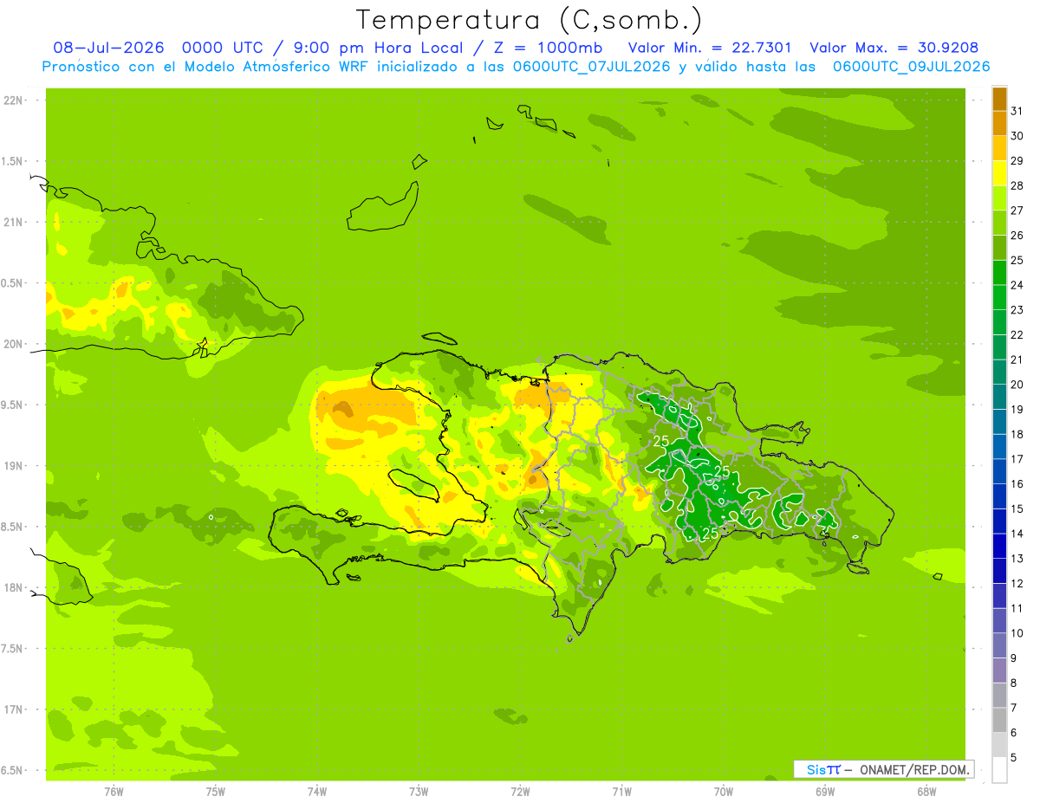Image resolution: width=1040 pixels, height=803 pixels.
Task: Click the '68W' longitude label
Action: pos(926,792)
